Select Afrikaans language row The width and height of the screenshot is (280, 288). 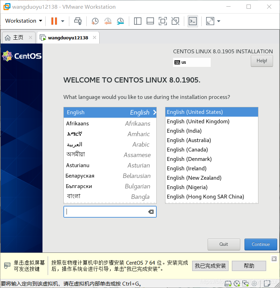(x=110, y=123)
